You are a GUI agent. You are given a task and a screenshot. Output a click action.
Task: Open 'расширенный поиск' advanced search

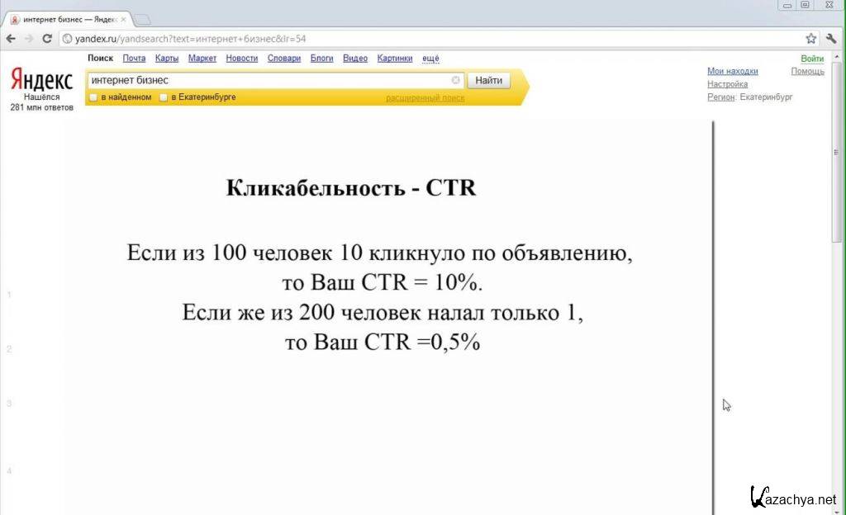(425, 97)
